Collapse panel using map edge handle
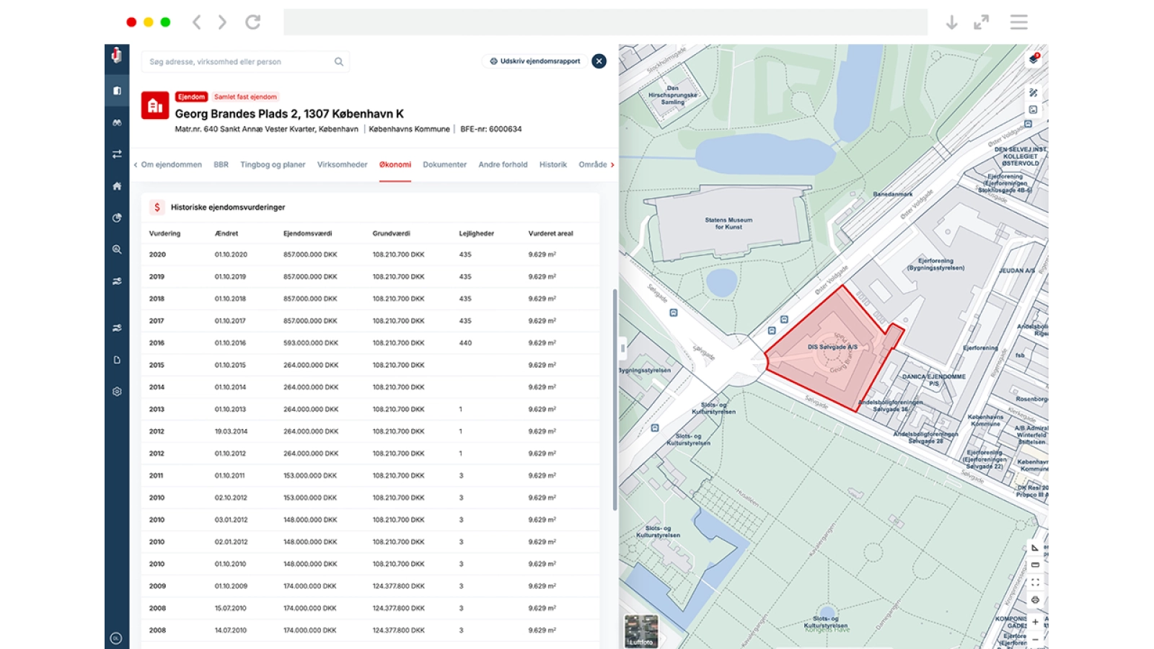This screenshot has width=1154, height=649. (623, 348)
